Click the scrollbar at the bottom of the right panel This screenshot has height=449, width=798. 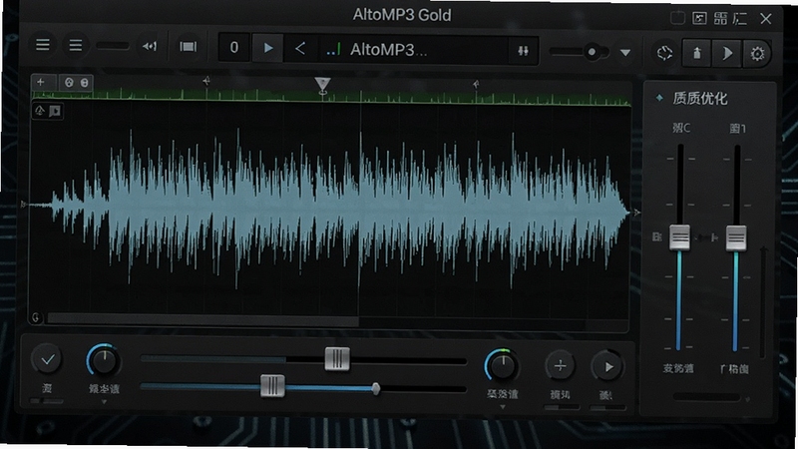point(706,396)
